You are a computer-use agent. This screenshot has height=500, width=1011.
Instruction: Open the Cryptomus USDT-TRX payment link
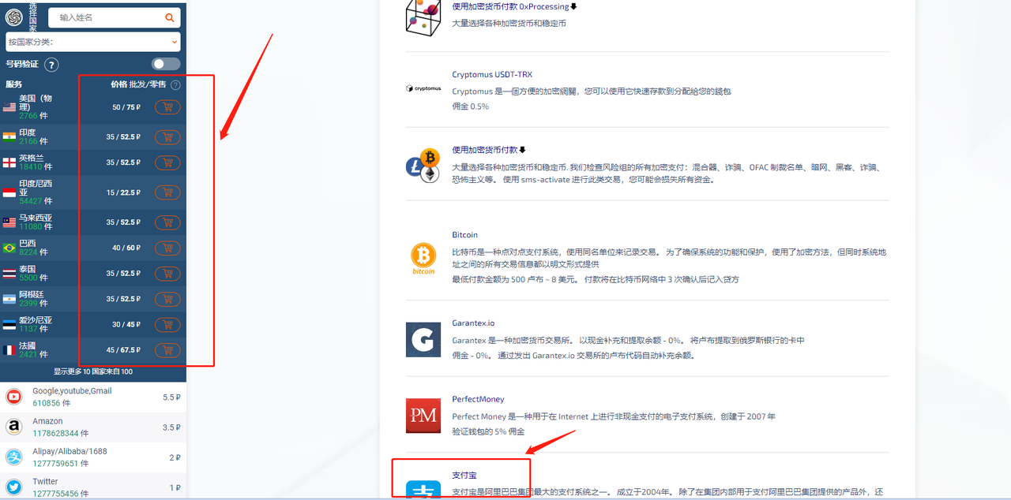click(x=492, y=75)
